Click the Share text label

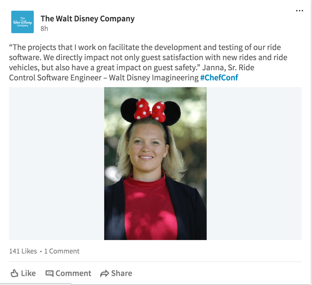[x=122, y=273]
